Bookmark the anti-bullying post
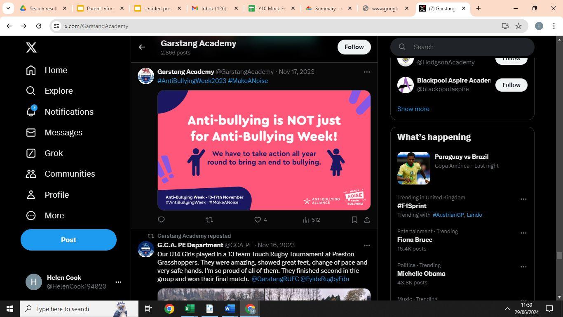 354,220
